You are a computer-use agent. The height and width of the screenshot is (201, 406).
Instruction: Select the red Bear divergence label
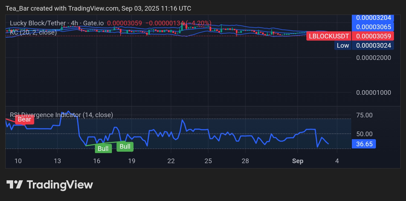[x=25, y=120]
